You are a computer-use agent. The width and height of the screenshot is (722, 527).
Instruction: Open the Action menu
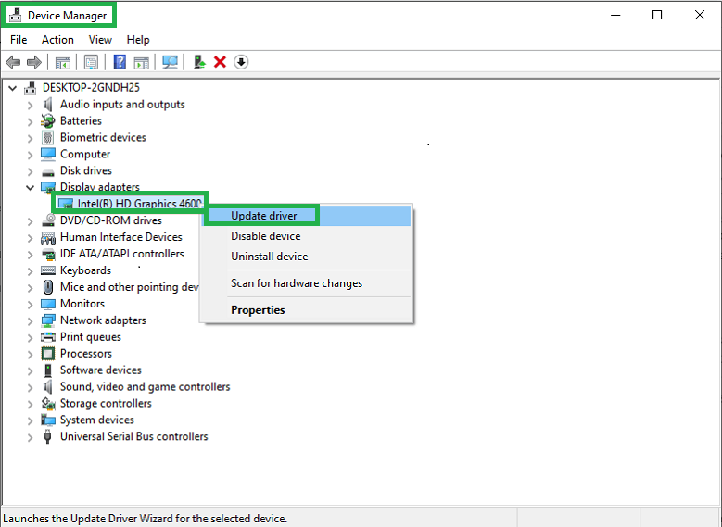pos(57,40)
